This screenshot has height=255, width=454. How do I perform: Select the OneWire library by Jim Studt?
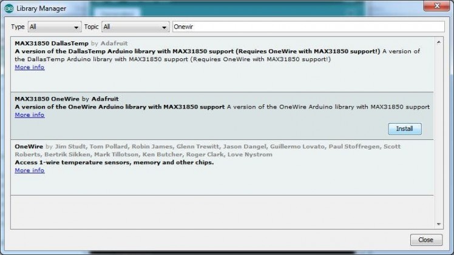[x=29, y=147]
